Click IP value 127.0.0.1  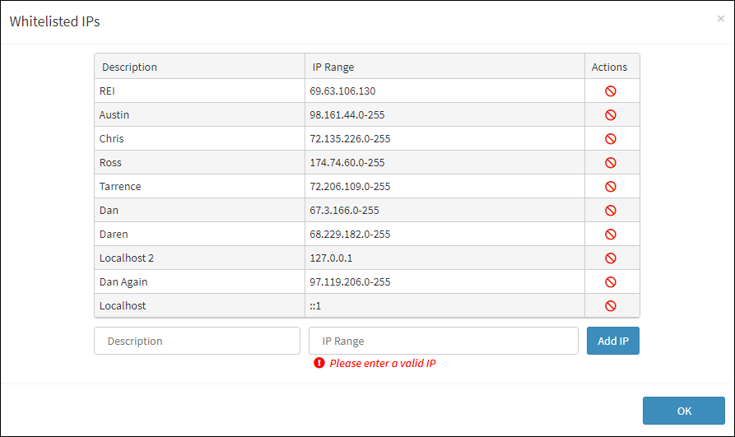(x=331, y=258)
